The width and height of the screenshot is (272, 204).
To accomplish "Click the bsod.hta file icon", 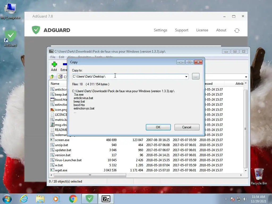I will pyautogui.click(x=52, y=99).
